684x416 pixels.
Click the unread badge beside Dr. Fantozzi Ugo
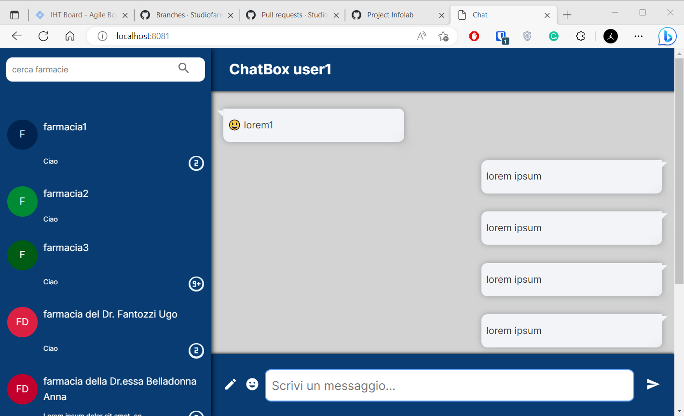tap(196, 351)
